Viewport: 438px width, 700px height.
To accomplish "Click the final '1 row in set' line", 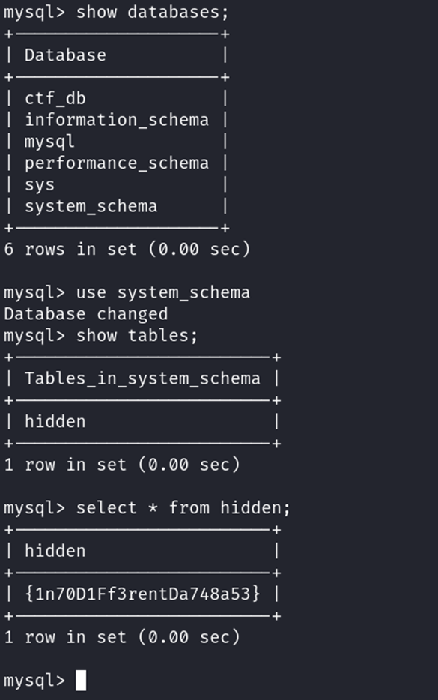I will pos(122,637).
